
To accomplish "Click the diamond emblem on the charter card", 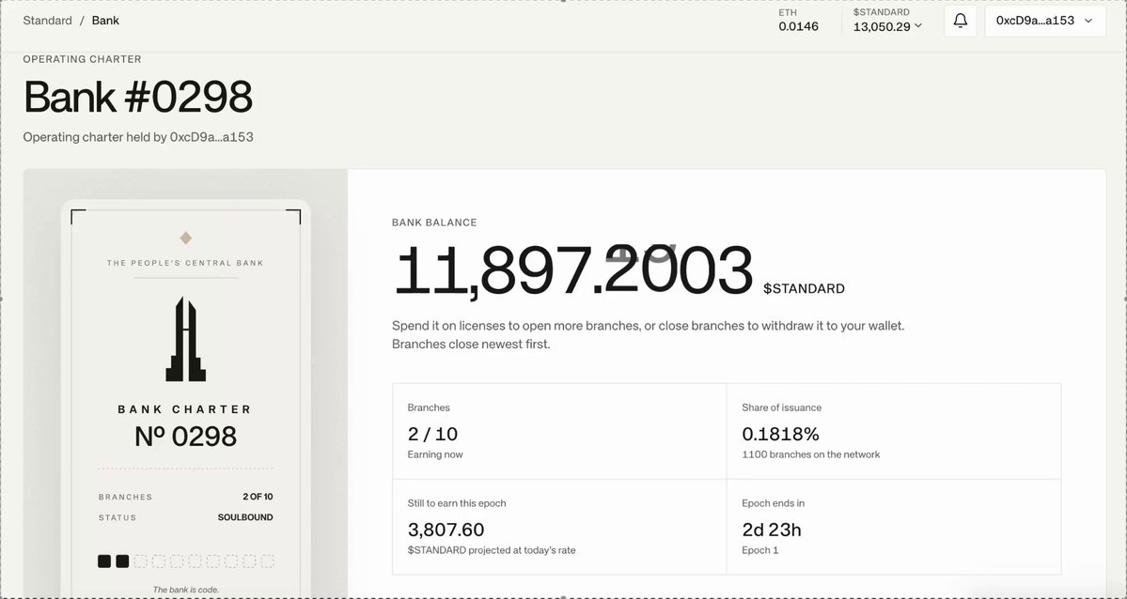I will pyautogui.click(x=185, y=238).
